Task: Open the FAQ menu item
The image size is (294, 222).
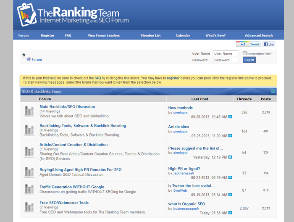Action: 68,35
